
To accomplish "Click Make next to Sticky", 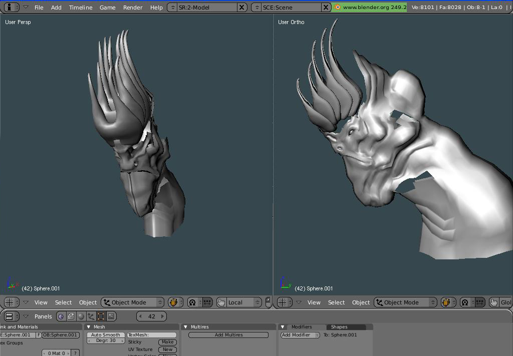I will point(167,342).
